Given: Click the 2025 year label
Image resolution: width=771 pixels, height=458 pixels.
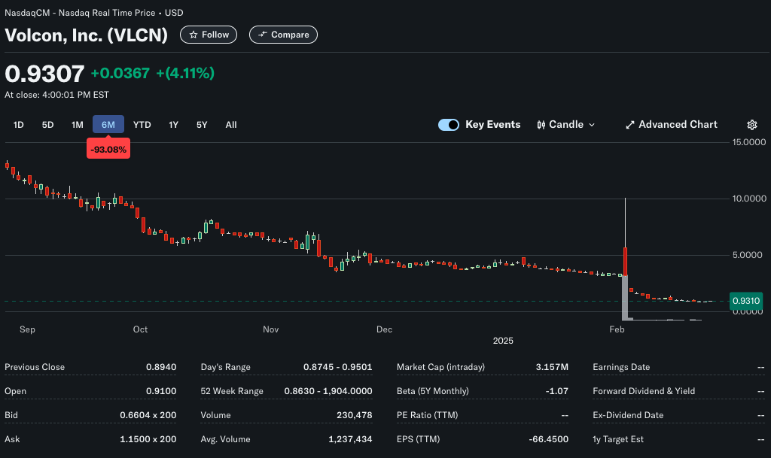Looking at the screenshot, I should pos(503,341).
